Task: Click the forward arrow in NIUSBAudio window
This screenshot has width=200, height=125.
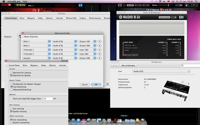Action: tap(116, 65)
